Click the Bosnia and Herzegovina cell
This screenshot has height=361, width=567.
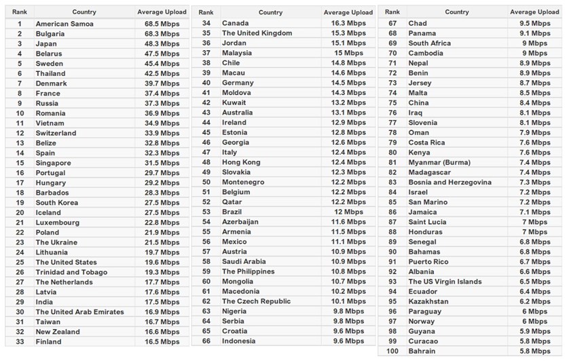pyautogui.click(x=450, y=183)
